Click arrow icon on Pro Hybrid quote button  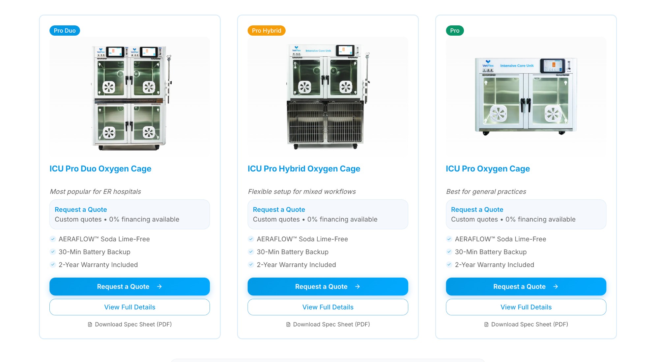[358, 287]
